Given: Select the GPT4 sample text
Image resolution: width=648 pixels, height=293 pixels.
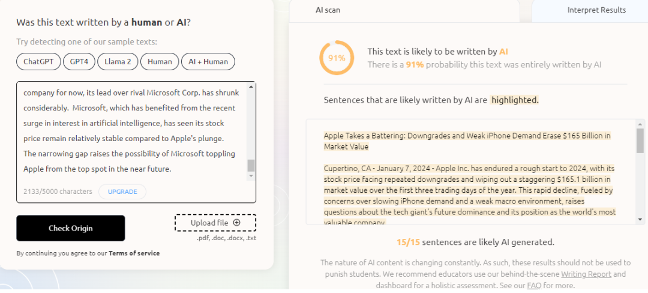Looking at the screenshot, I should [x=79, y=61].
